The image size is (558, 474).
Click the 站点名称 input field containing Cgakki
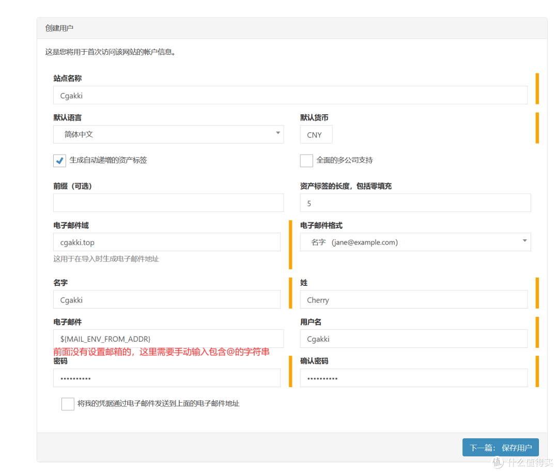tap(290, 95)
